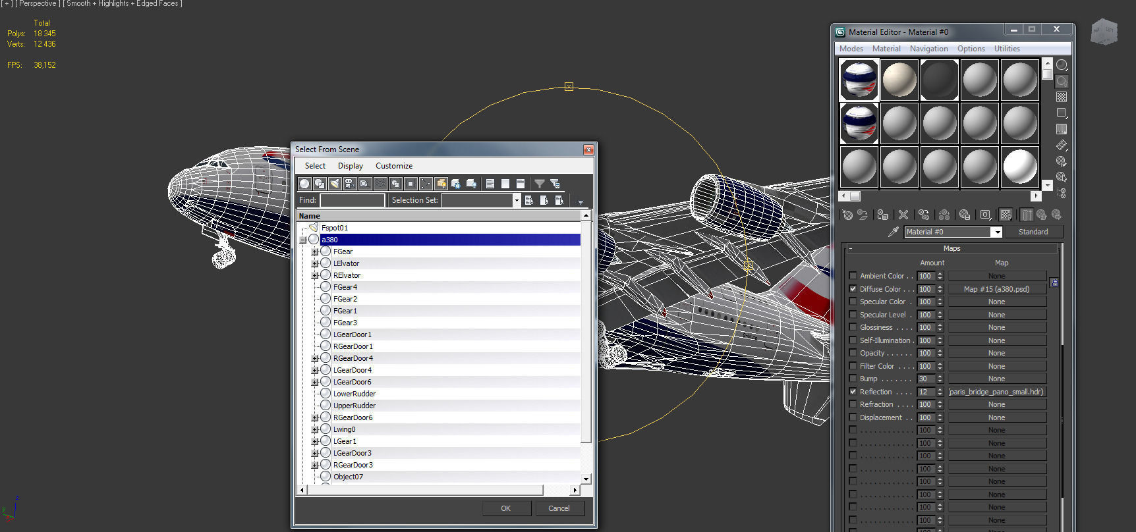The width and height of the screenshot is (1136, 532).
Task: Disable the Reflection map checkbox
Action: 853,391
